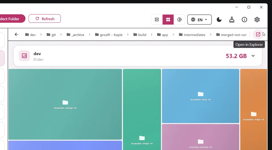Click the drawable-hdpi-v4 folder icon
Image resolution: width=272 pixels, height=150 pixels.
click(201, 94)
